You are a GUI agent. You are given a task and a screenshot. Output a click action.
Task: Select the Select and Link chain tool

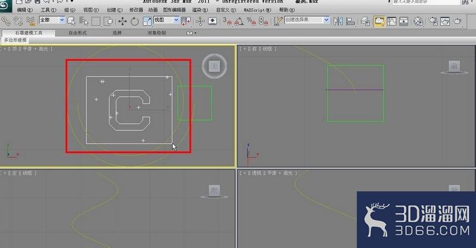tap(6, 21)
